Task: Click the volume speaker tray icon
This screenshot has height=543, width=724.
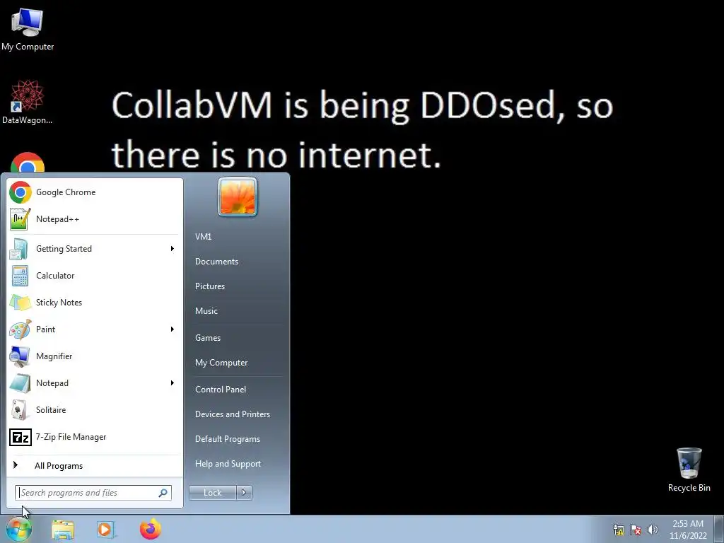Action: click(653, 530)
